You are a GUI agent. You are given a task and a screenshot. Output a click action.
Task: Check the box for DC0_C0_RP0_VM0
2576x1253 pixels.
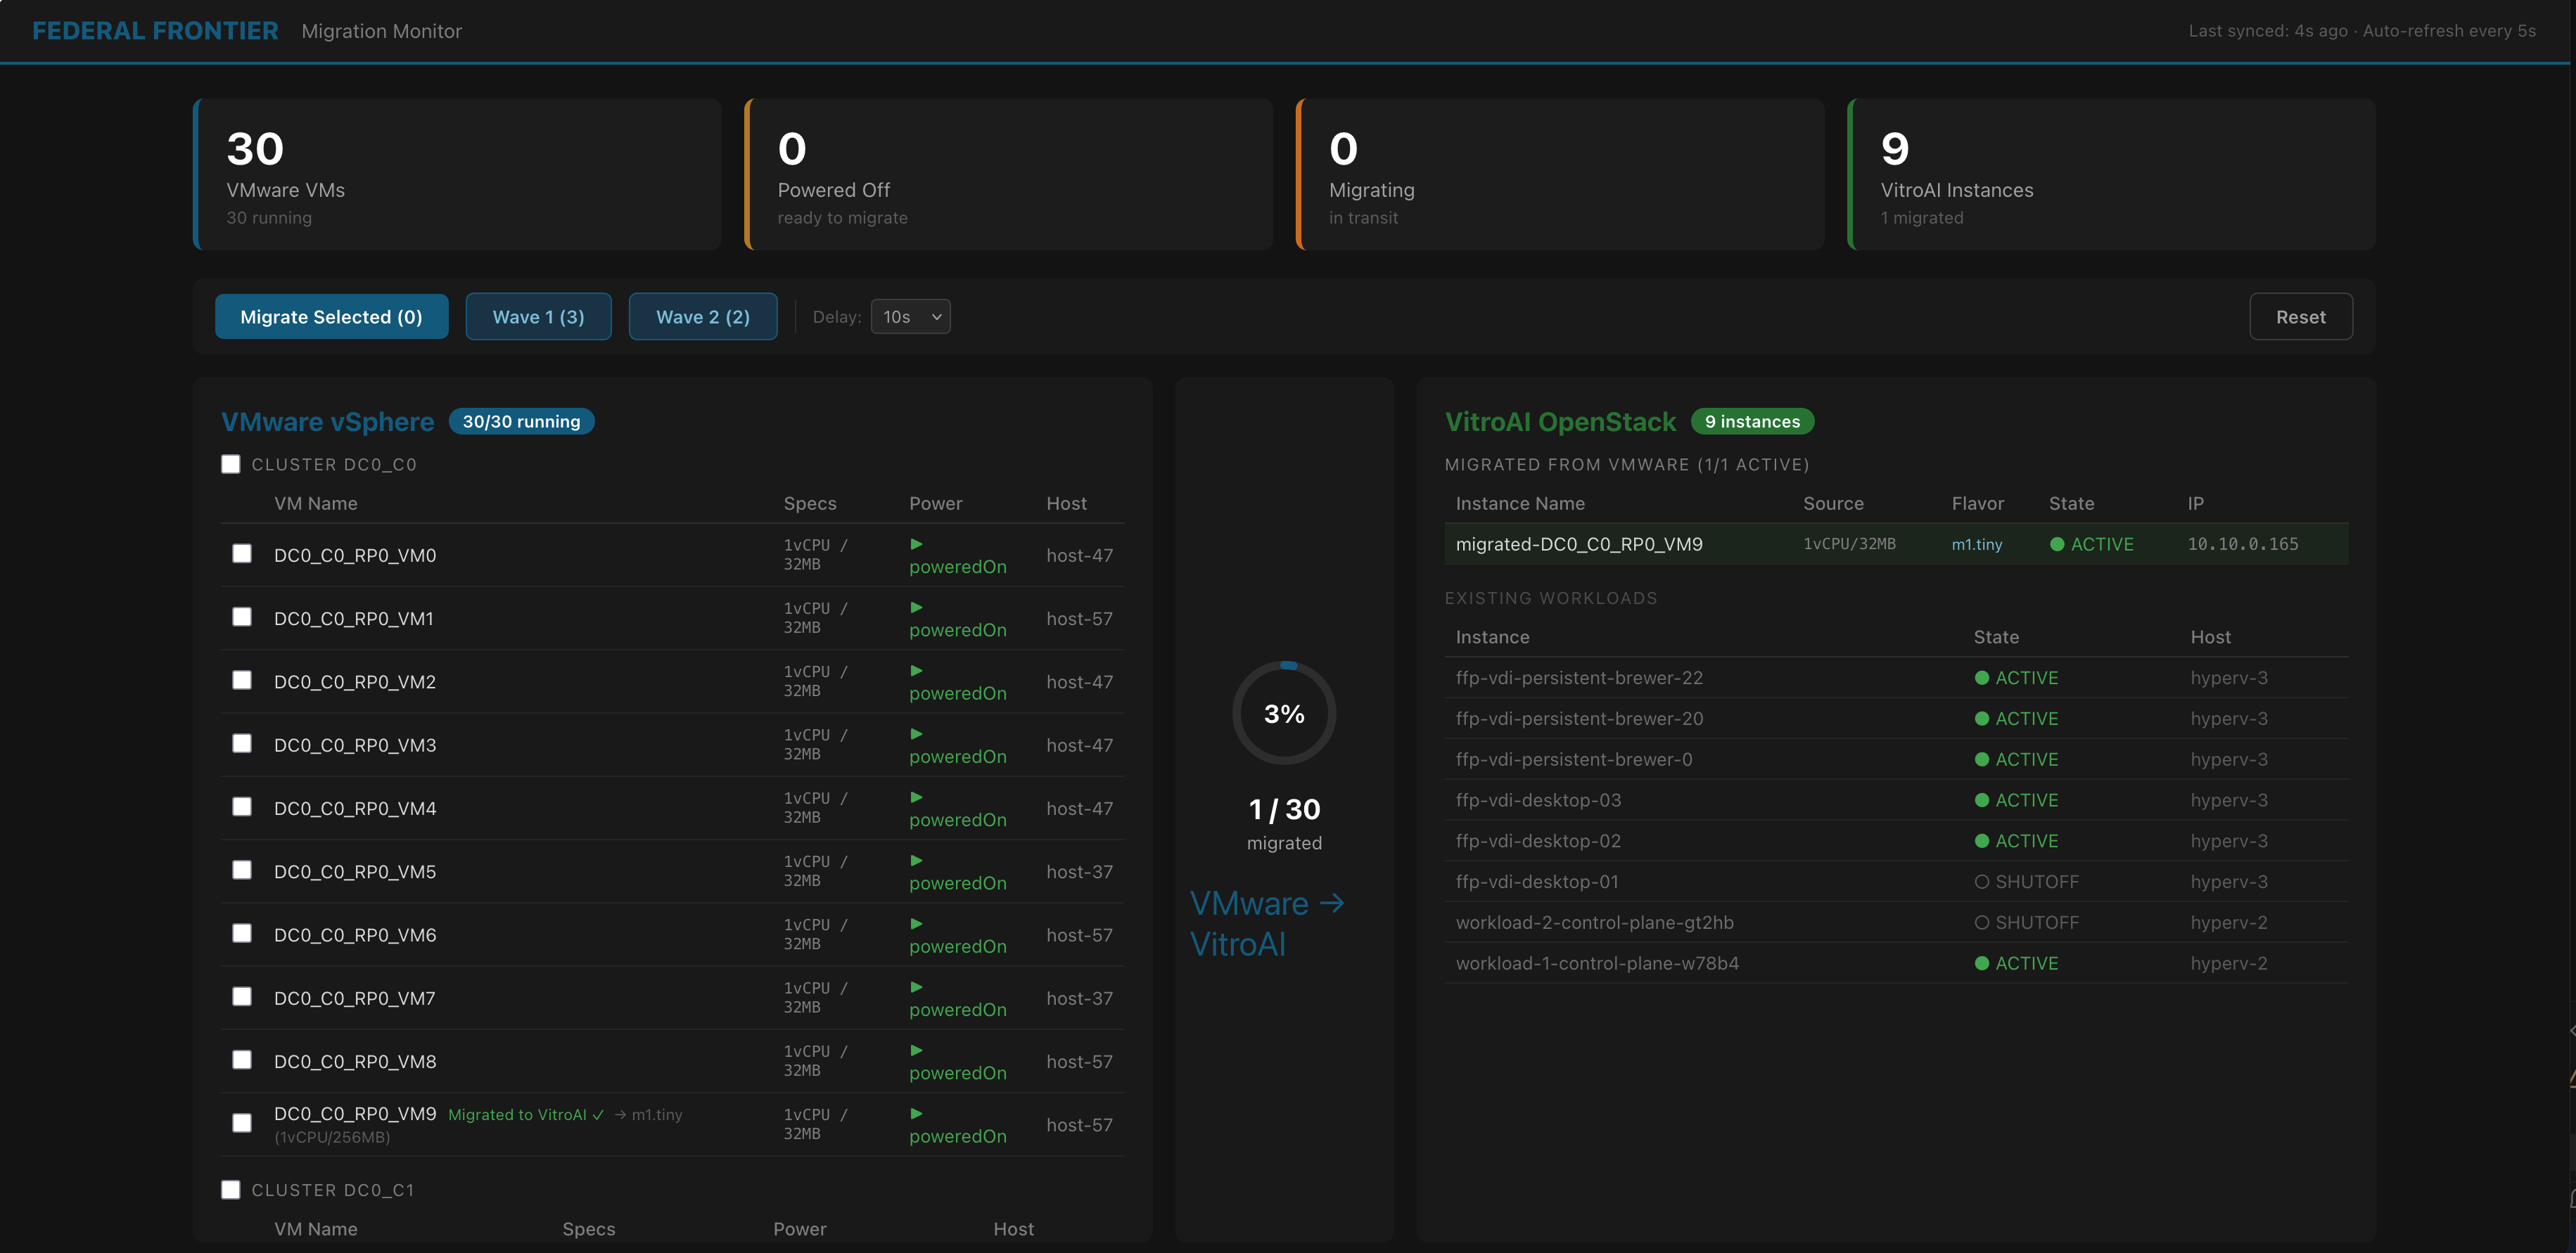point(242,553)
